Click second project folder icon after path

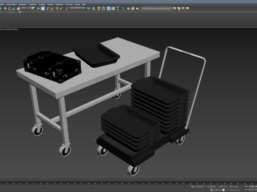click(x=179, y=9)
